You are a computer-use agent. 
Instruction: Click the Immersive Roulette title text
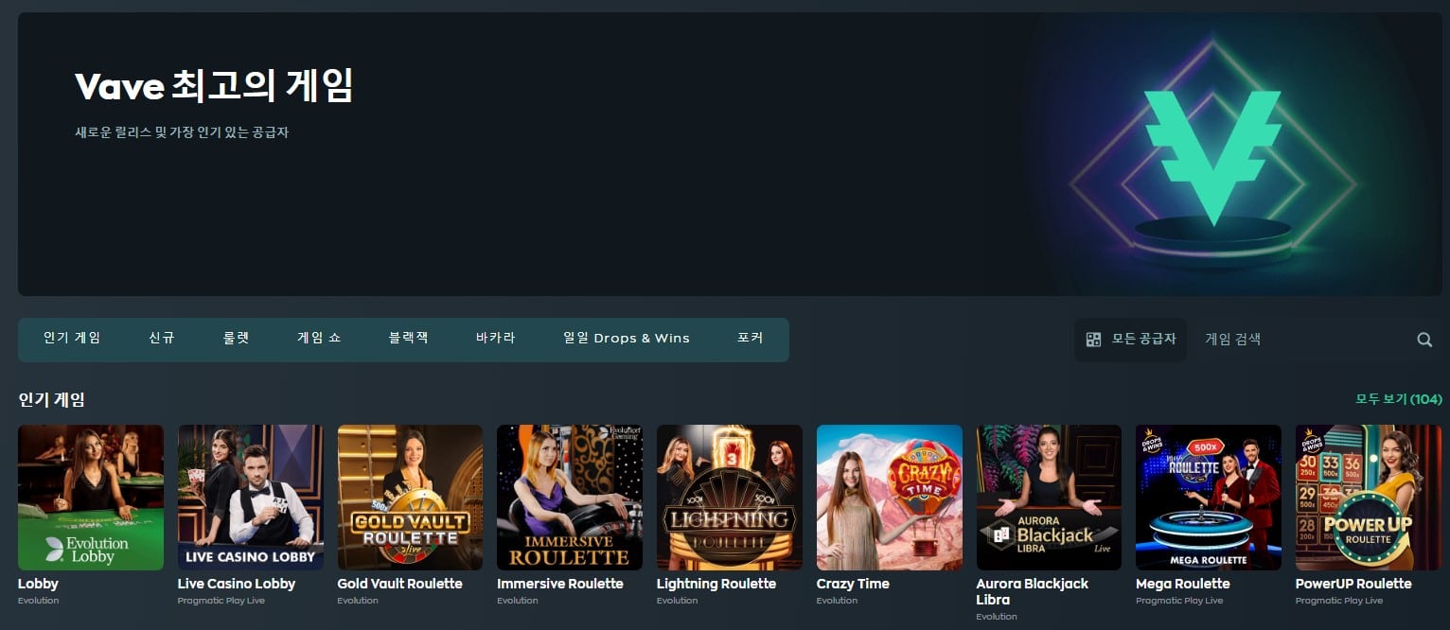pos(560,584)
